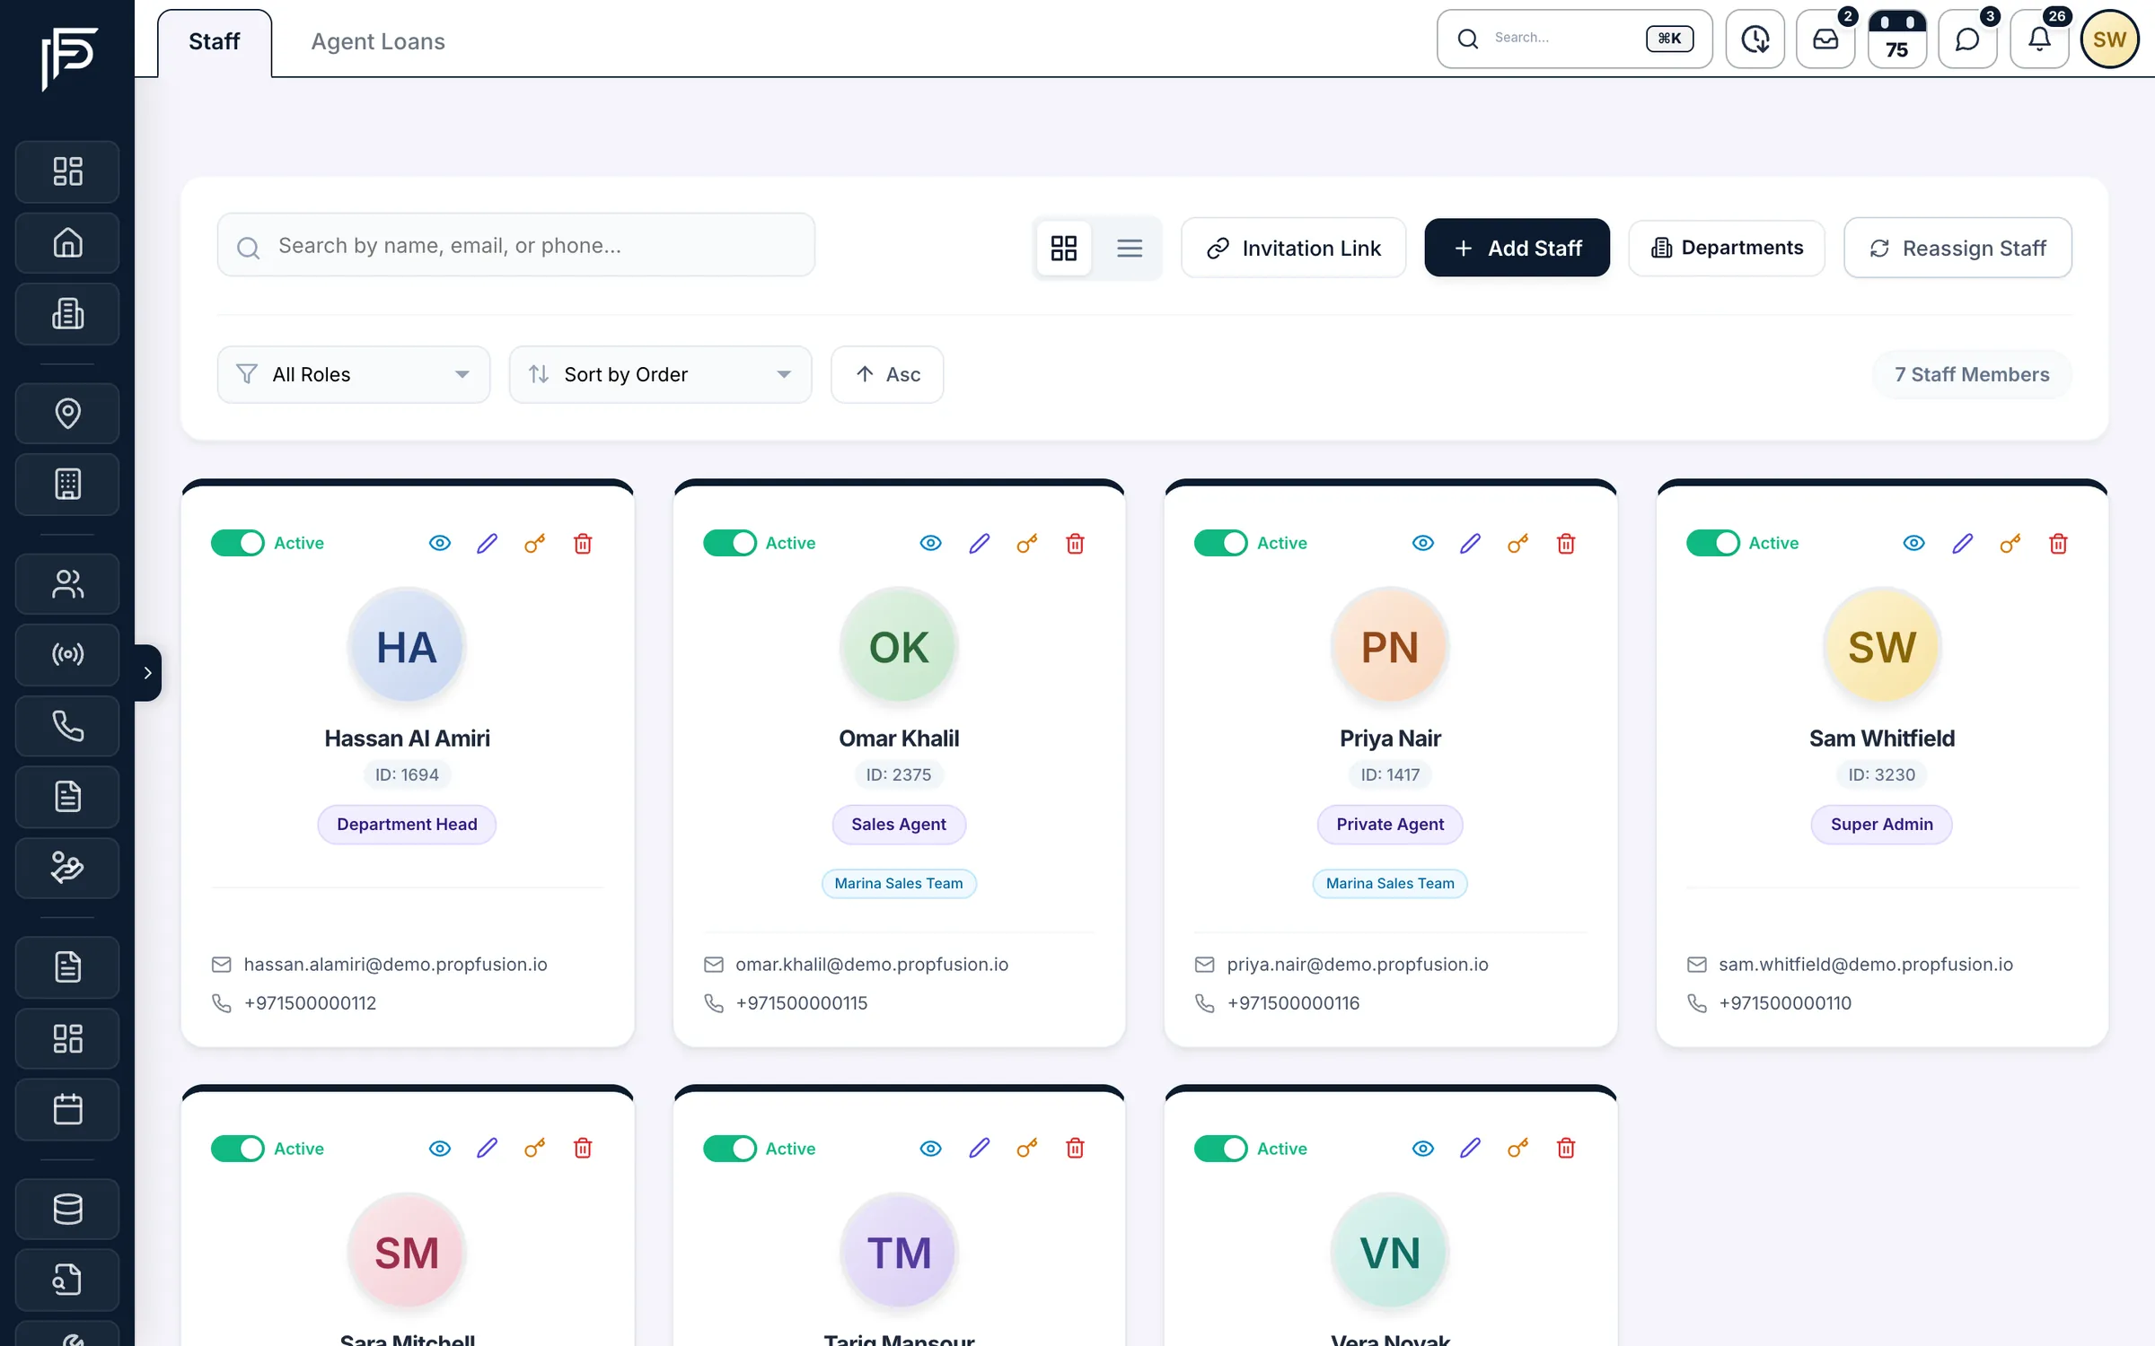2155x1346 pixels.
Task: Click the global Search box in header
Action: 1575,39
